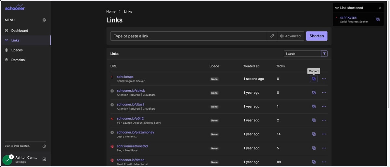390x167 pixels.
Task: Copy the schr.io/meetroosthd link
Action: pos(314,148)
